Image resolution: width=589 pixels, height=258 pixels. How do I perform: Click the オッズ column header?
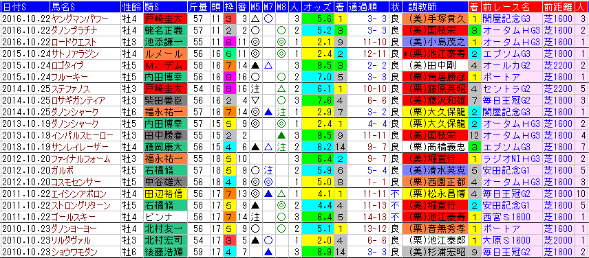point(317,7)
